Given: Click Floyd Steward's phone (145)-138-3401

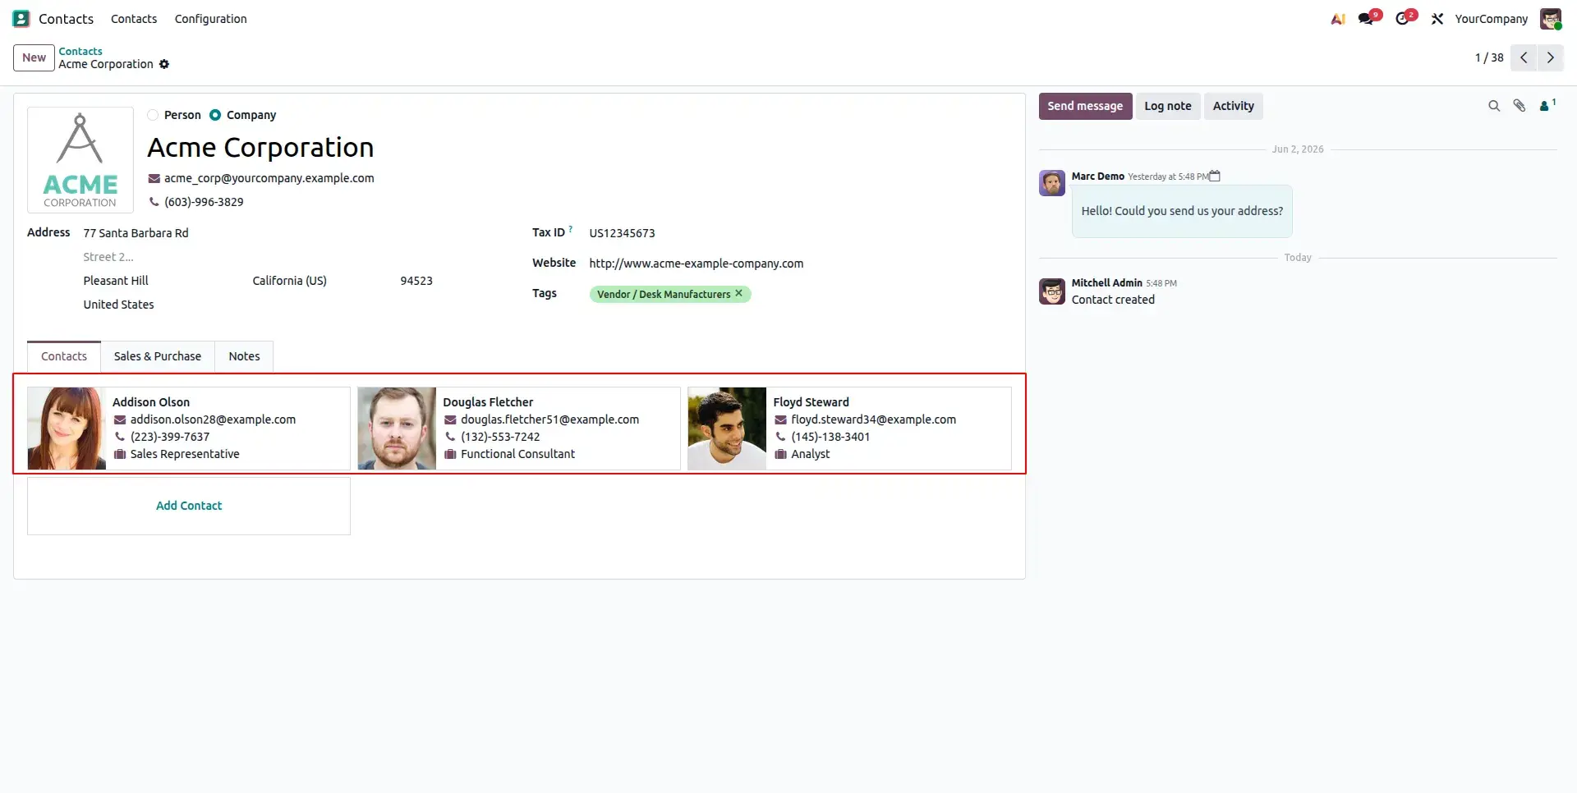Looking at the screenshot, I should click(x=830, y=437).
